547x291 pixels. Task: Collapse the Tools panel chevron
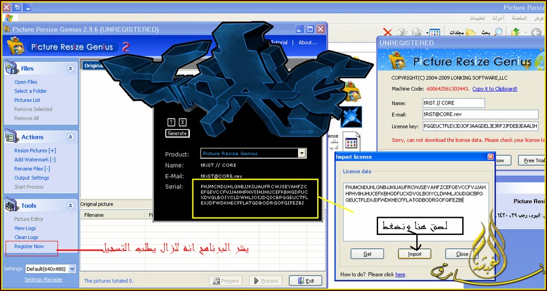click(x=71, y=206)
